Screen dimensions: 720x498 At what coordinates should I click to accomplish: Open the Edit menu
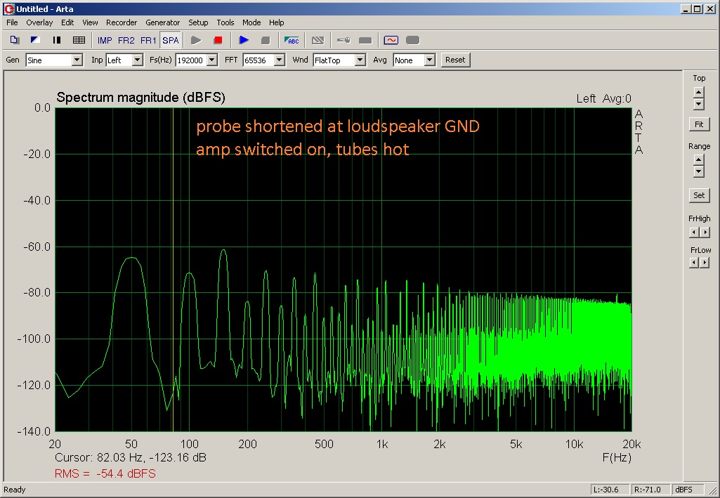click(x=67, y=22)
